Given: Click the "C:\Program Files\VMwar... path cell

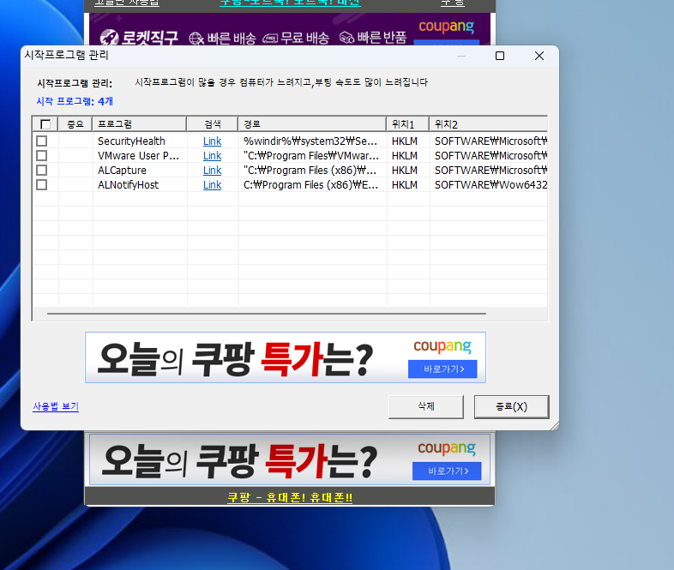Looking at the screenshot, I should pyautogui.click(x=311, y=155).
